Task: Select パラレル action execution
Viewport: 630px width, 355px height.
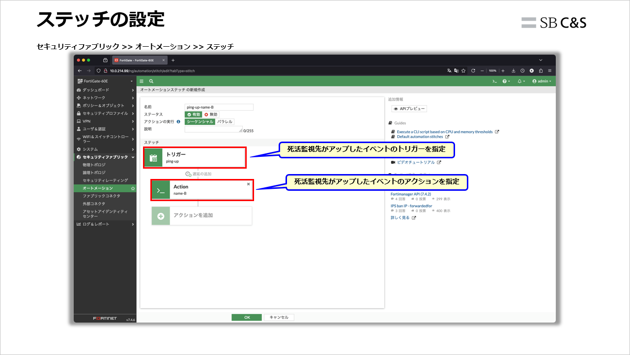Action: click(x=225, y=121)
